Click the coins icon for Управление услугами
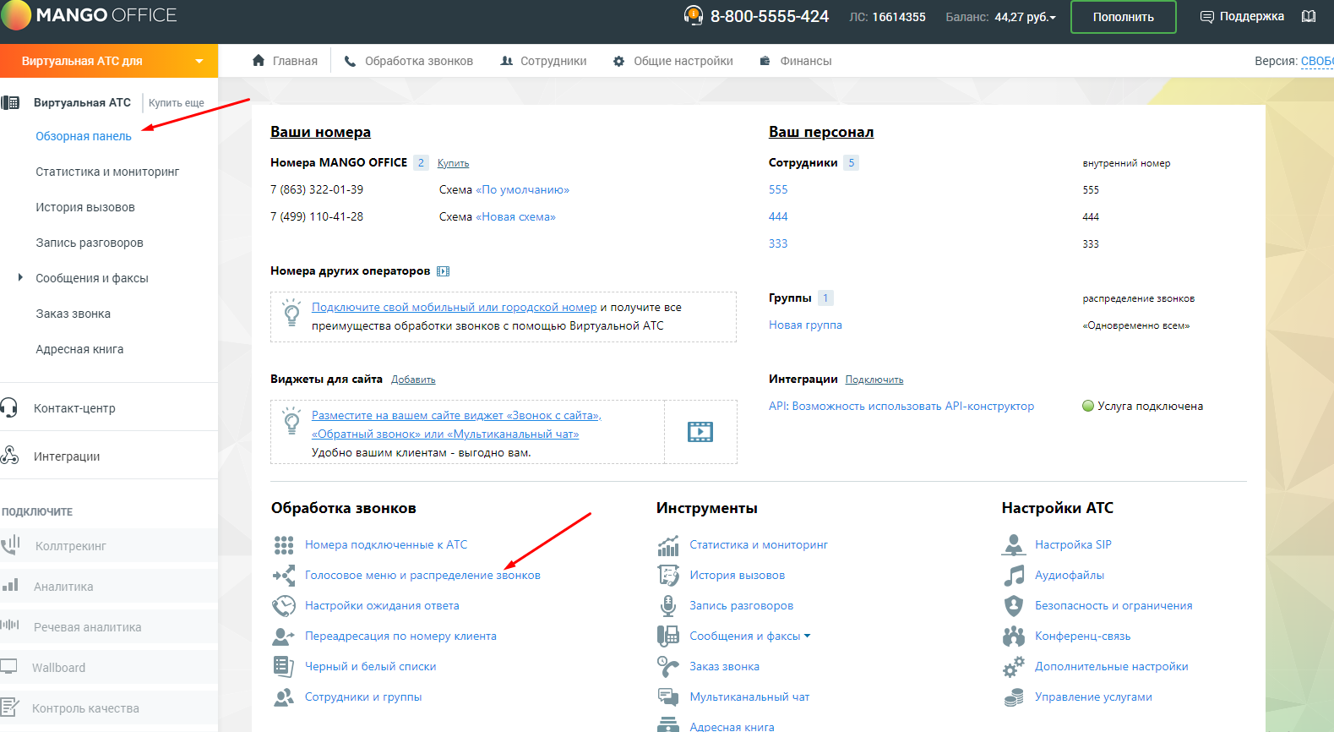The height and width of the screenshot is (732, 1334). click(x=1014, y=697)
